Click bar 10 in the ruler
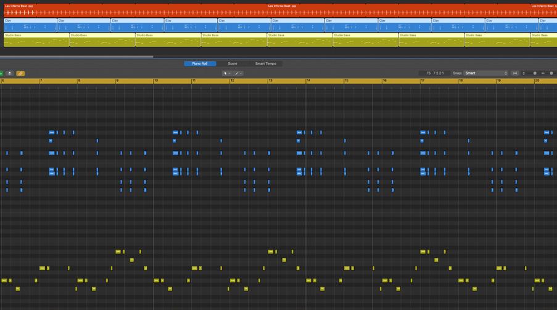557x310 pixels. click(156, 81)
